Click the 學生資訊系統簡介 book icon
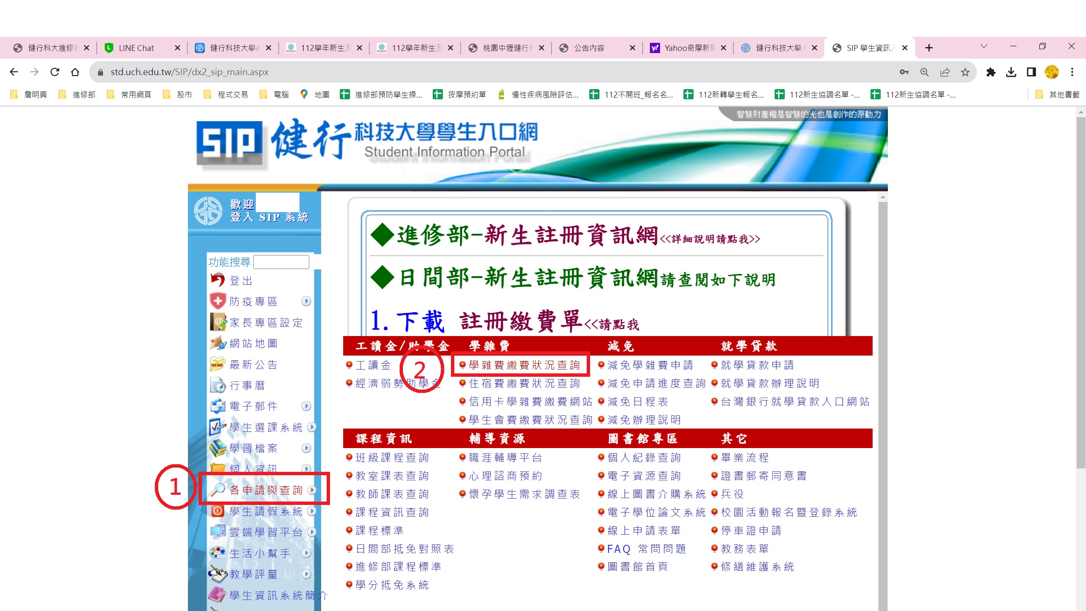Viewport: 1086px width, 611px height. pos(218,595)
